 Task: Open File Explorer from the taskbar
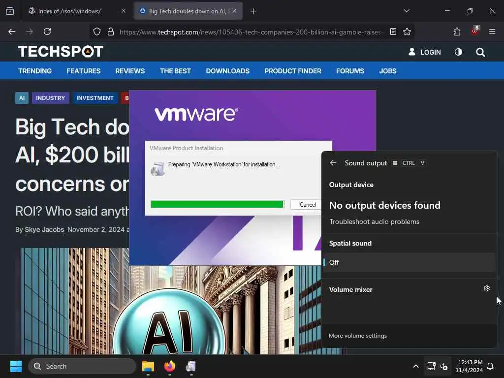tap(148, 366)
